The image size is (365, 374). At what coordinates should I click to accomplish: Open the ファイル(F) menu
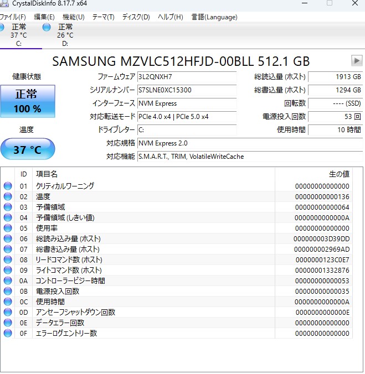[x=12, y=17]
